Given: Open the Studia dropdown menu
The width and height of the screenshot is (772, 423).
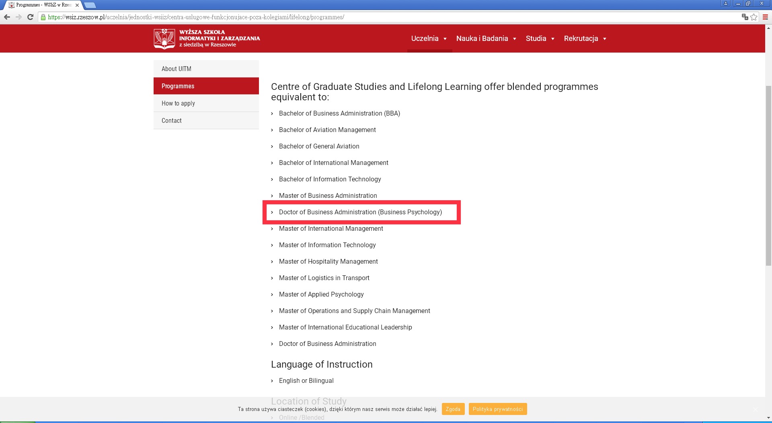Looking at the screenshot, I should click(x=540, y=39).
